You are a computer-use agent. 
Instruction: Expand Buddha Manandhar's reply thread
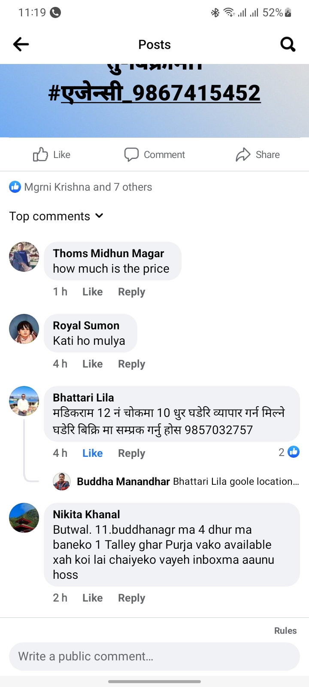pos(188,481)
